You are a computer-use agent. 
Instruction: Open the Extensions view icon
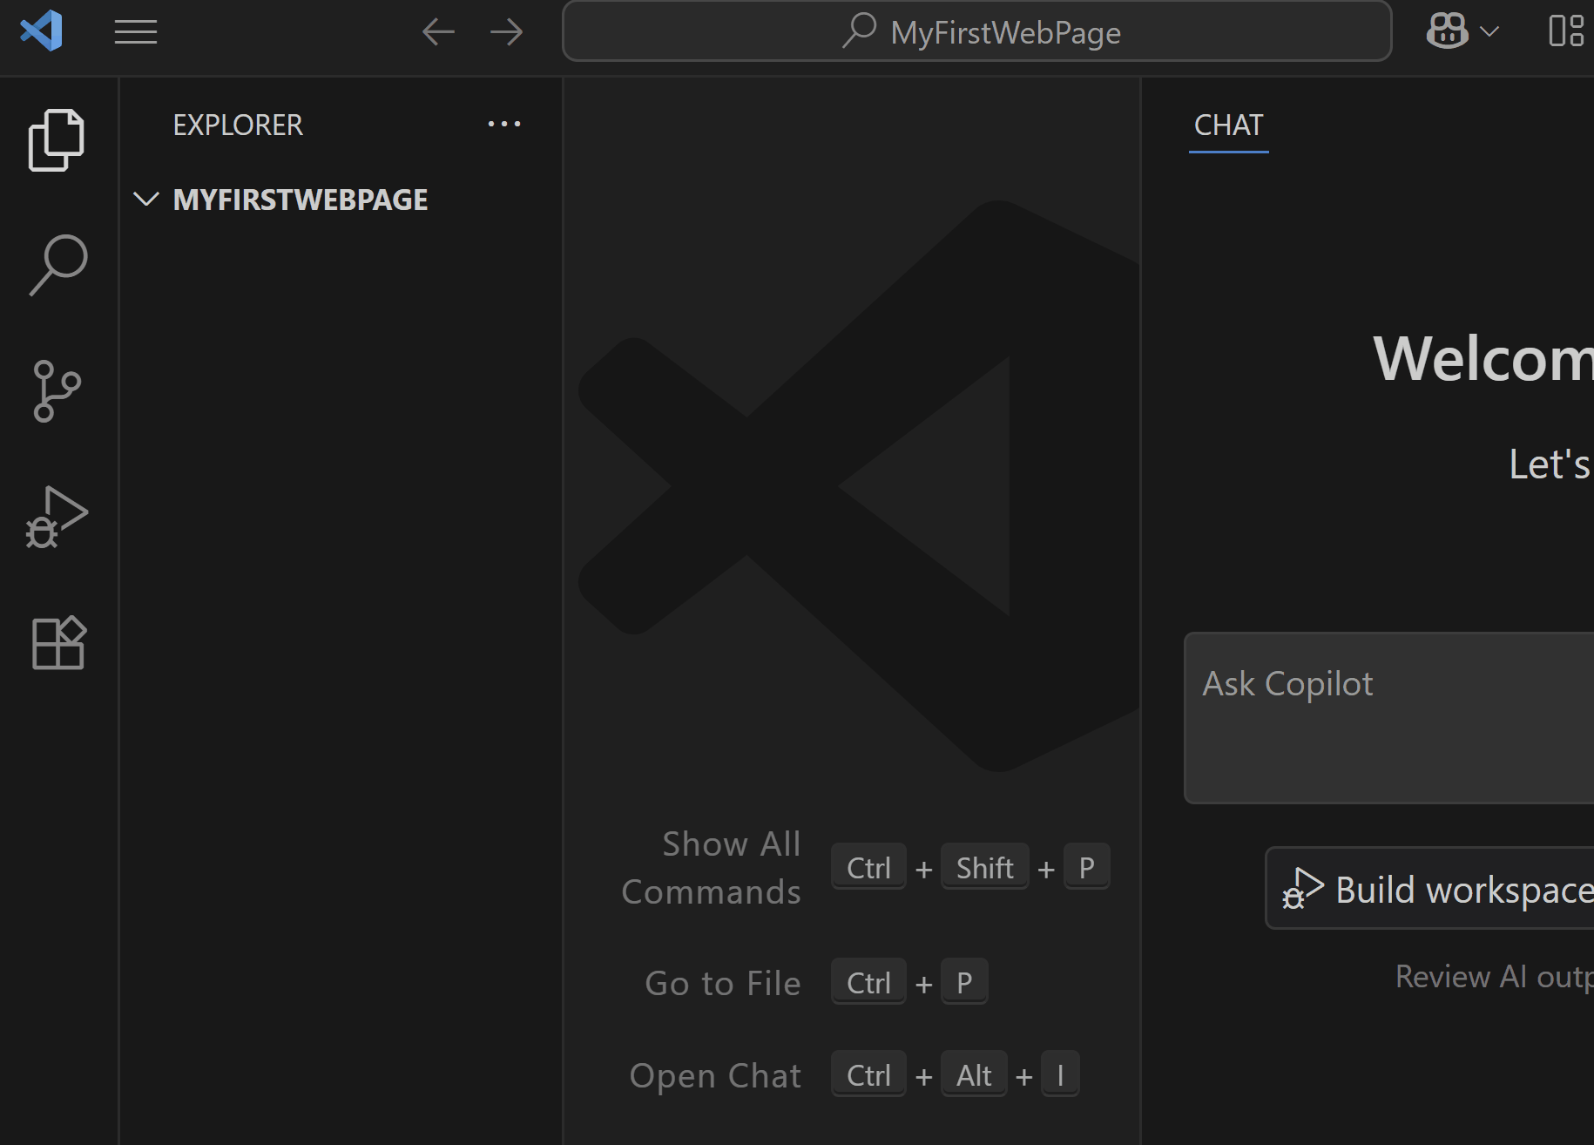(x=57, y=642)
